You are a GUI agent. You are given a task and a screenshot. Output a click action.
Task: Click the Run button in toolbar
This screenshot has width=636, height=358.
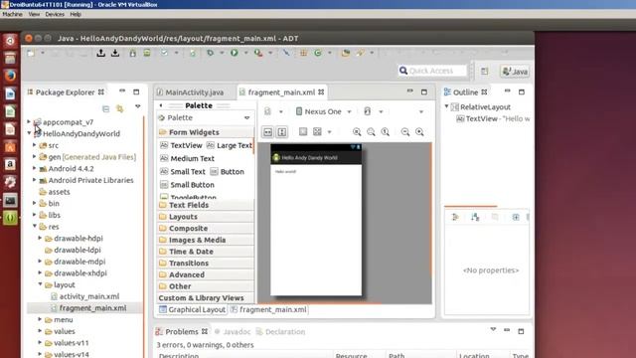[235, 53]
